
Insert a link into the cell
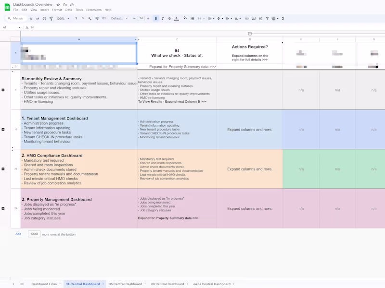point(247,18)
